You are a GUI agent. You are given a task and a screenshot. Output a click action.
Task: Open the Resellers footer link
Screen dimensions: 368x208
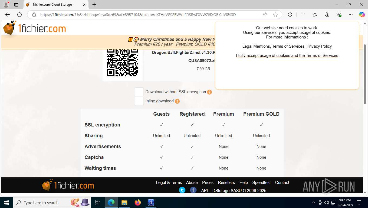pyautogui.click(x=226, y=183)
